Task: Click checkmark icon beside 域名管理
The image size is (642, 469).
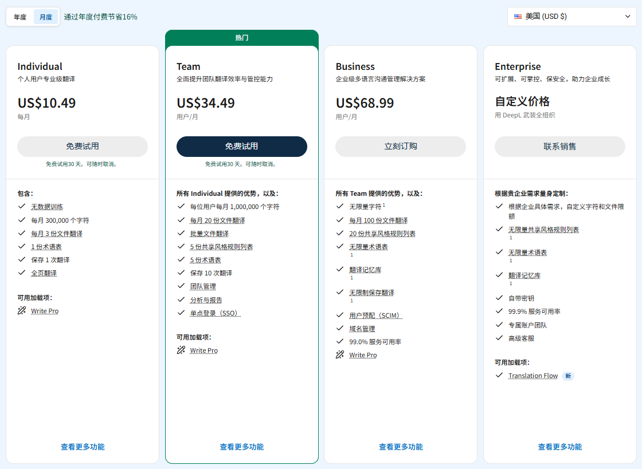Action: point(340,328)
